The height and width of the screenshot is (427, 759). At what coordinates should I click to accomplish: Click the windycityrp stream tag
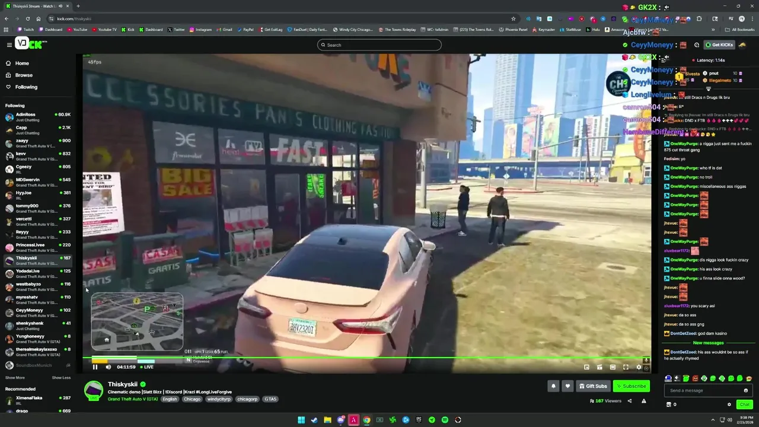(219, 399)
